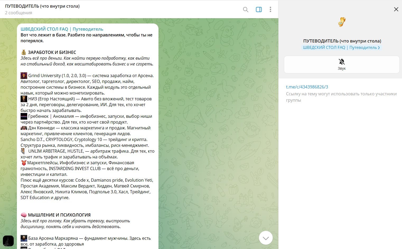Image resolution: width=402 pixels, height=249 pixels.
Task: Toggle the Звук notification mute button
Action: (342, 64)
